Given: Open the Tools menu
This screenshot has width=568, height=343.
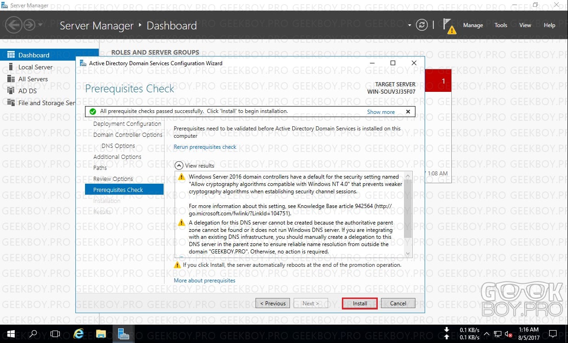Looking at the screenshot, I should 501,25.
